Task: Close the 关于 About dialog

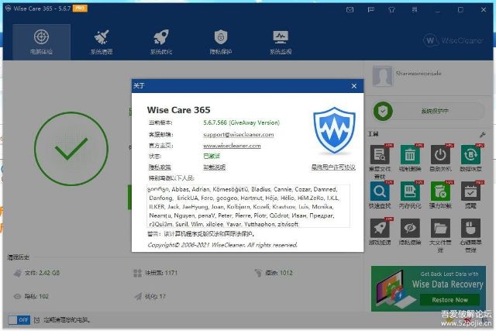Action: click(x=354, y=86)
